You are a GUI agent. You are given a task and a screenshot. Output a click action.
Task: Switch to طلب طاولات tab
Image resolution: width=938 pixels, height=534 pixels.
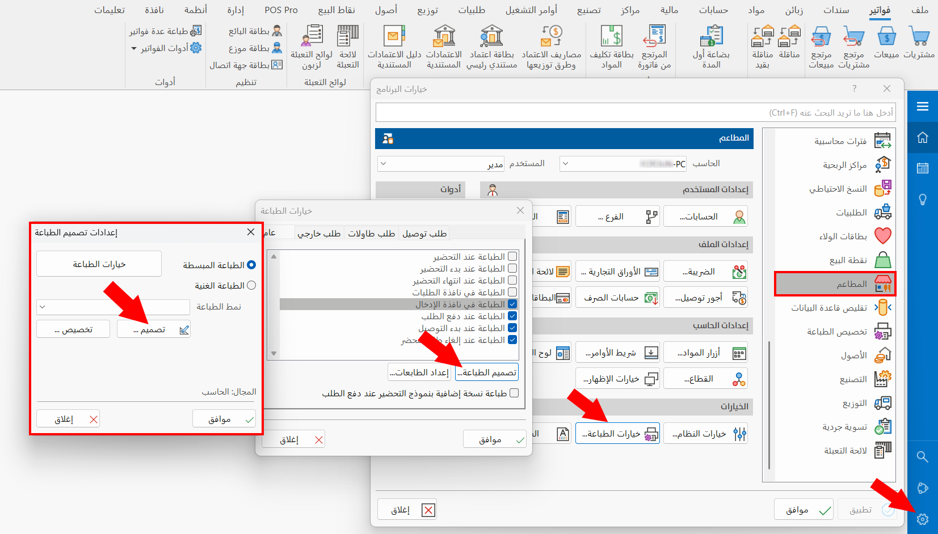click(371, 234)
